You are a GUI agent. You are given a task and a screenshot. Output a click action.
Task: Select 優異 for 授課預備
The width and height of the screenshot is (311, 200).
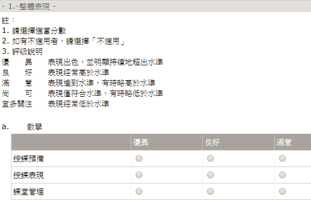click(139, 158)
